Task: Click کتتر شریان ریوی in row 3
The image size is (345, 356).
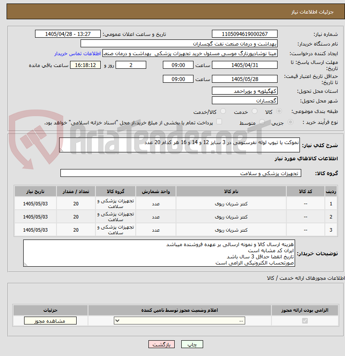Action: tap(231, 230)
